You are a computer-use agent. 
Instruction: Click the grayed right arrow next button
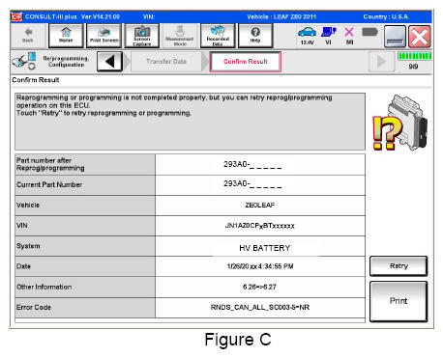(382, 62)
